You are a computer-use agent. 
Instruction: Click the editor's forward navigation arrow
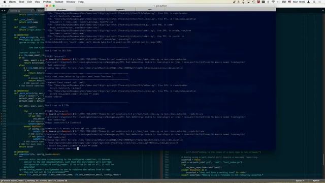(5, 11)
